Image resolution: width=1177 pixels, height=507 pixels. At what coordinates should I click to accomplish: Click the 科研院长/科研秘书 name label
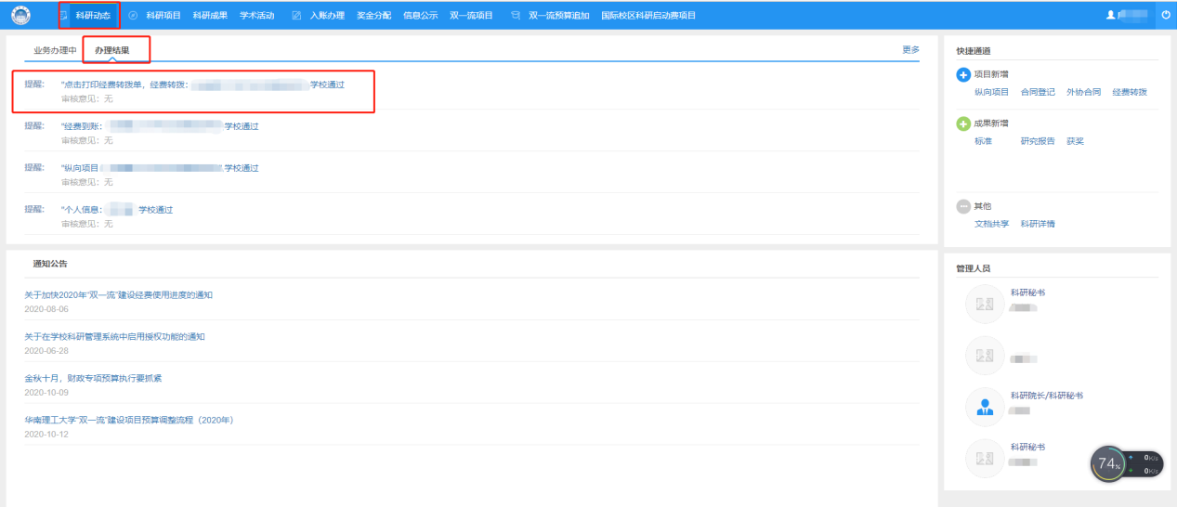tap(1047, 396)
